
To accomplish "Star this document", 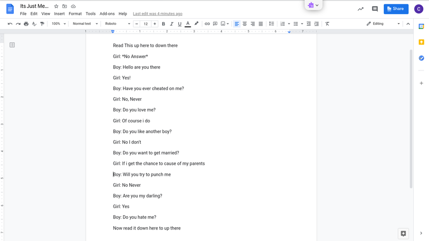I will click(56, 6).
